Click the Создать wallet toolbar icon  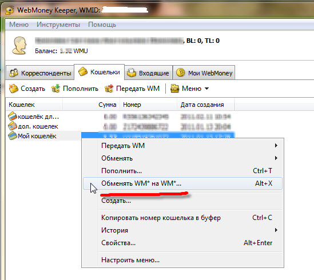click(13, 89)
